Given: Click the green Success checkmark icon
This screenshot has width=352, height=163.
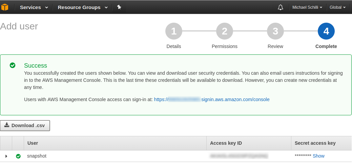Looking at the screenshot, I should (13, 65).
